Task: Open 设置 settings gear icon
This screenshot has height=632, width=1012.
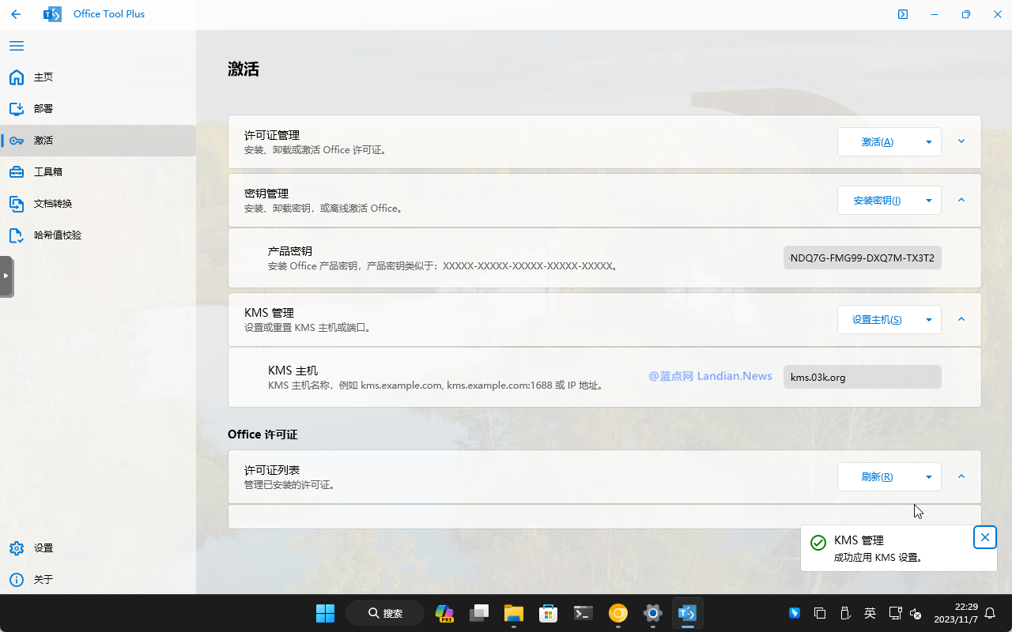Action: click(17, 548)
